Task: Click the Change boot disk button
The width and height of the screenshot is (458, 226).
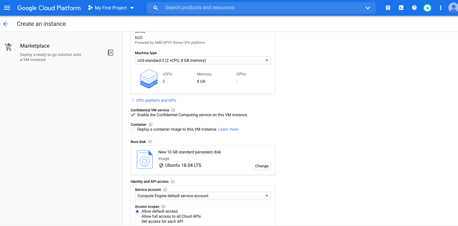Action: pyautogui.click(x=262, y=166)
